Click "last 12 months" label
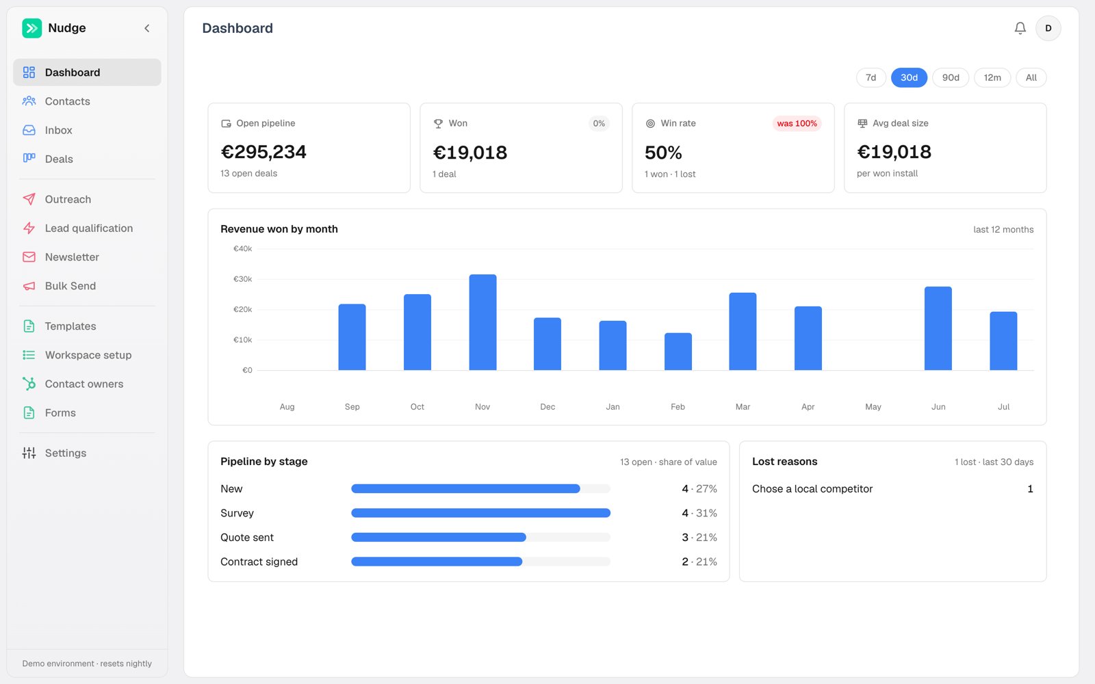The height and width of the screenshot is (684, 1095). coord(1003,230)
